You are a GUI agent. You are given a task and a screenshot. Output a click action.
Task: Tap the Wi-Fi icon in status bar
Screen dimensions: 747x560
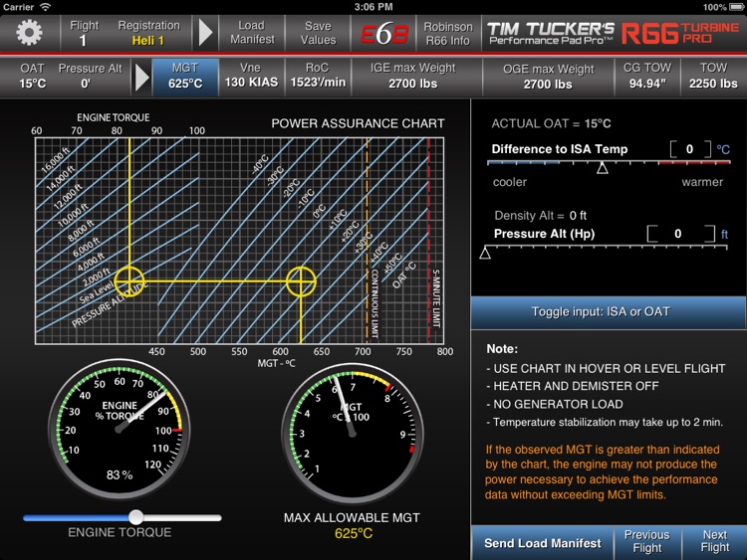pyautogui.click(x=45, y=7)
